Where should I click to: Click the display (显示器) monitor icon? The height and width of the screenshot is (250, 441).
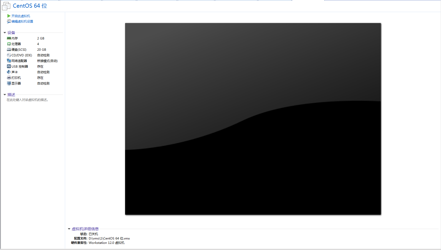coord(9,83)
